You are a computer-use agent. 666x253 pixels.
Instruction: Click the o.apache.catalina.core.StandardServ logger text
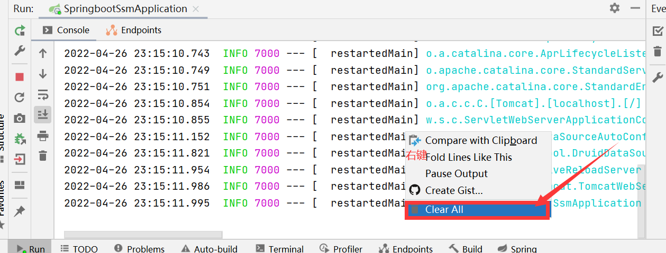536,70
